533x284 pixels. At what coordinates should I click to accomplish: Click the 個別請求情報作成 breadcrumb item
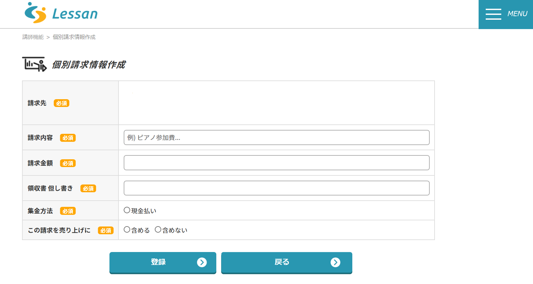[x=74, y=37]
